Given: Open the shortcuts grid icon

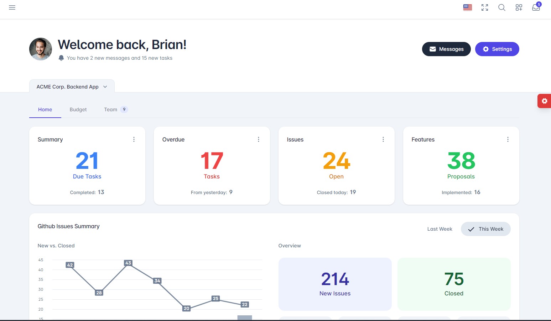Looking at the screenshot, I should click(x=519, y=7).
